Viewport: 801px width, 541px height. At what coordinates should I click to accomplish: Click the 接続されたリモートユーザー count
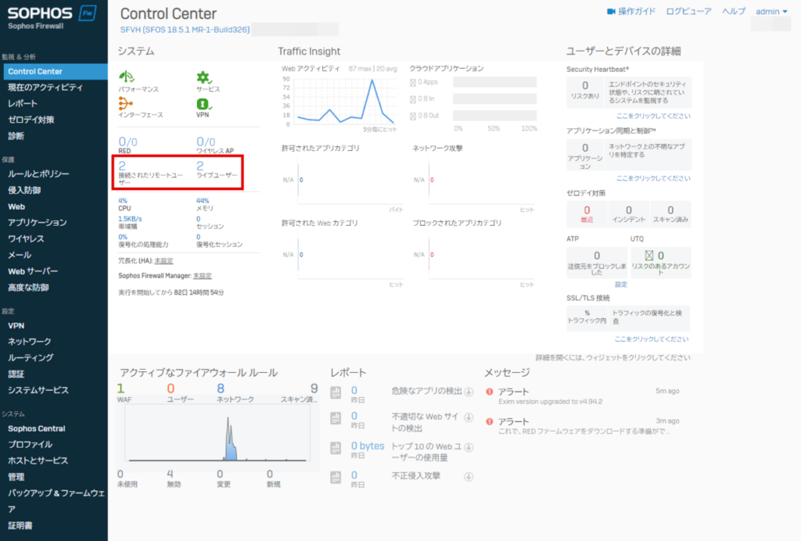[x=122, y=166]
